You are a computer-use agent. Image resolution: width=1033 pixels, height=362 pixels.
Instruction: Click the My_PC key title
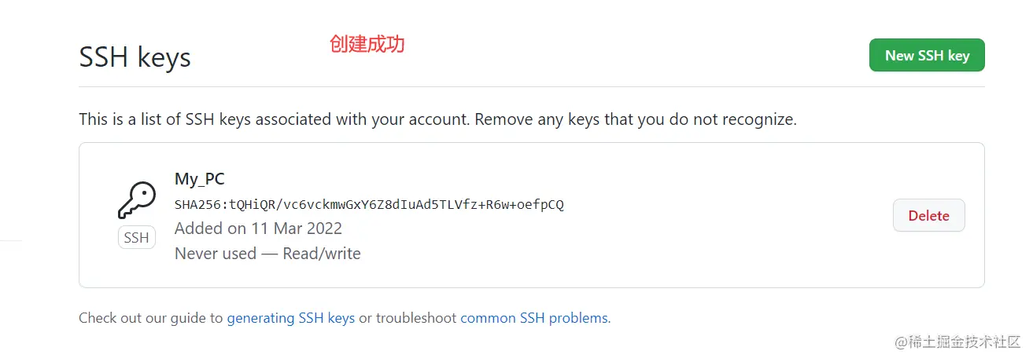click(200, 179)
